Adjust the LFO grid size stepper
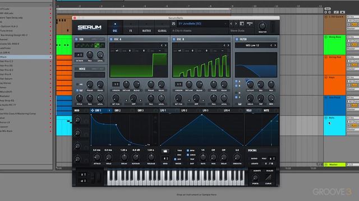This screenshot has height=201, width=359. [x=165, y=159]
